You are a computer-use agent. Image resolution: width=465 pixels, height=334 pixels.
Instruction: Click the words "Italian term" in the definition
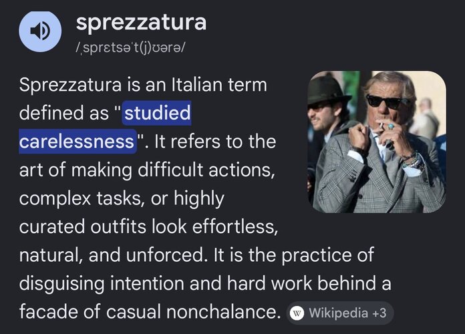coord(219,85)
